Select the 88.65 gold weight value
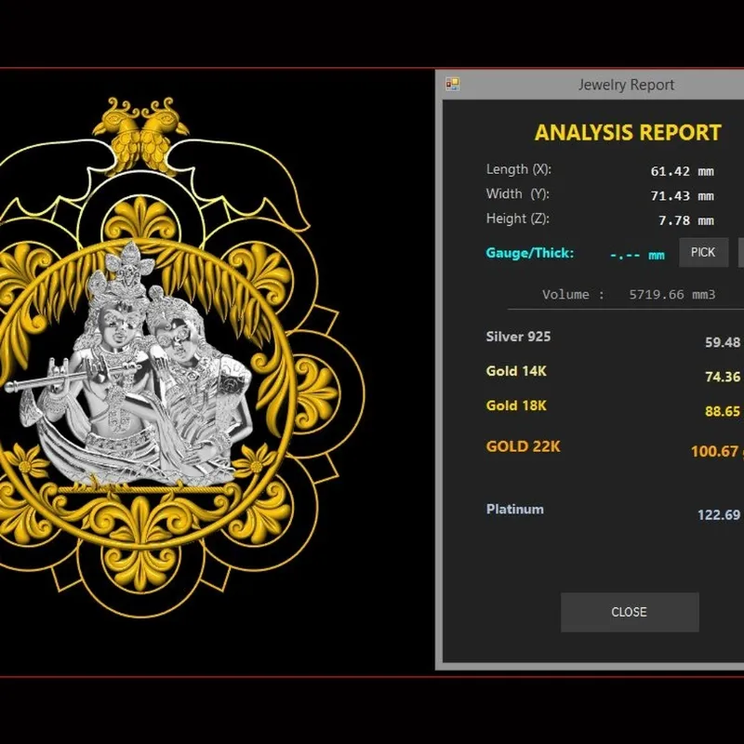The height and width of the screenshot is (744, 744). pos(723,411)
